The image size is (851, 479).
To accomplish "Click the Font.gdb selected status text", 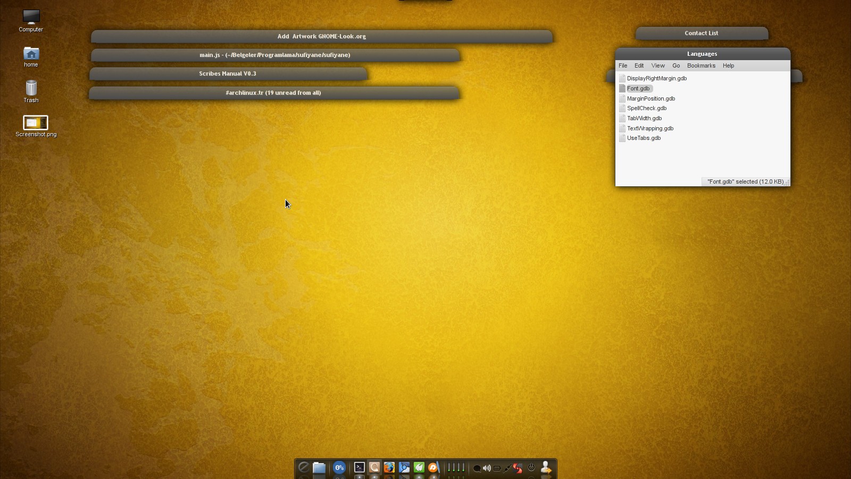I will 745,181.
